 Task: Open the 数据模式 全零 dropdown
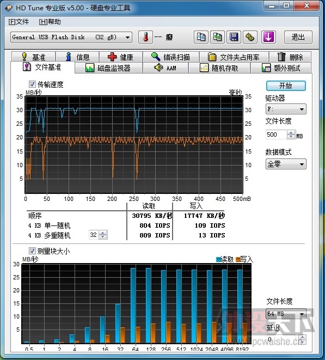[x=286, y=164]
